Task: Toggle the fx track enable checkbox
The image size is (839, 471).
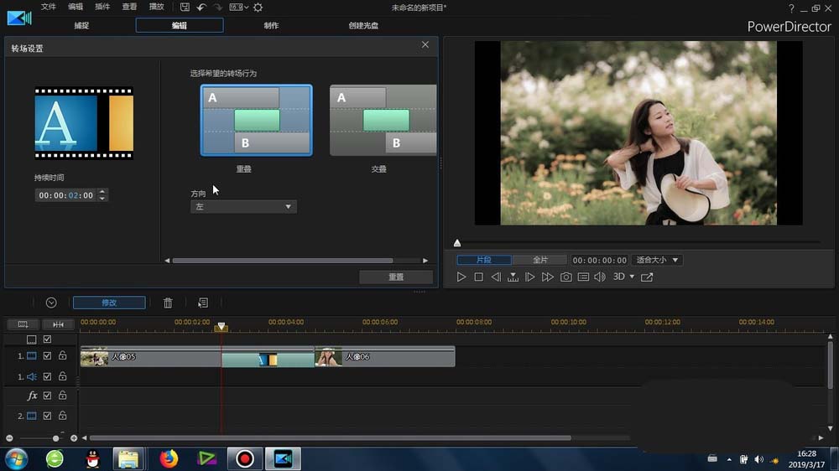Action: [x=47, y=396]
